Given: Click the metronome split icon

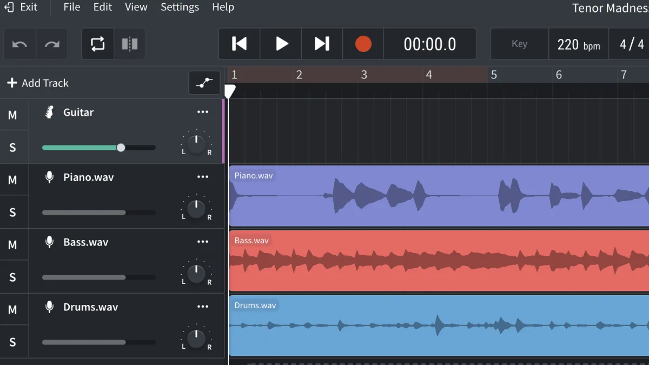Looking at the screenshot, I should [130, 44].
